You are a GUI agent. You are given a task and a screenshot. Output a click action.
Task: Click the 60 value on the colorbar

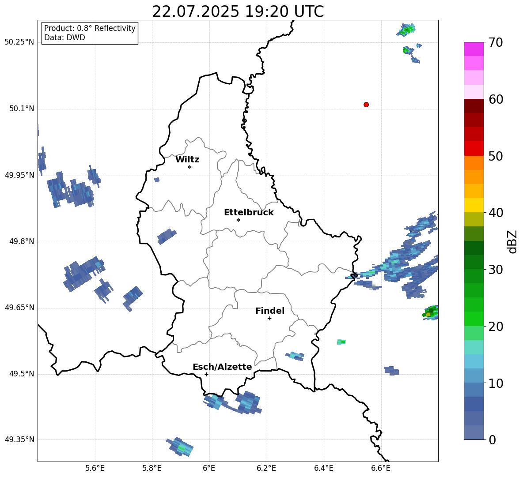click(496, 99)
